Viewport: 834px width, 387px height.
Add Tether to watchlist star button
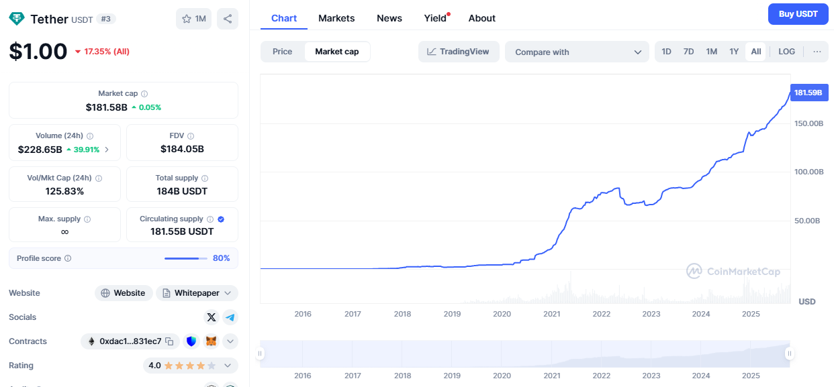(x=193, y=19)
